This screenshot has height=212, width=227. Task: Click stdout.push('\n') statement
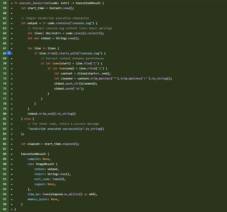point(69,89)
